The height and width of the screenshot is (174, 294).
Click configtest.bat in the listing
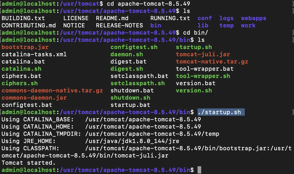(27, 105)
